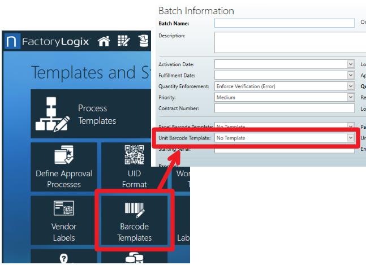Click the question mark tile icon
366x265 pixels.
[x=64, y=258]
